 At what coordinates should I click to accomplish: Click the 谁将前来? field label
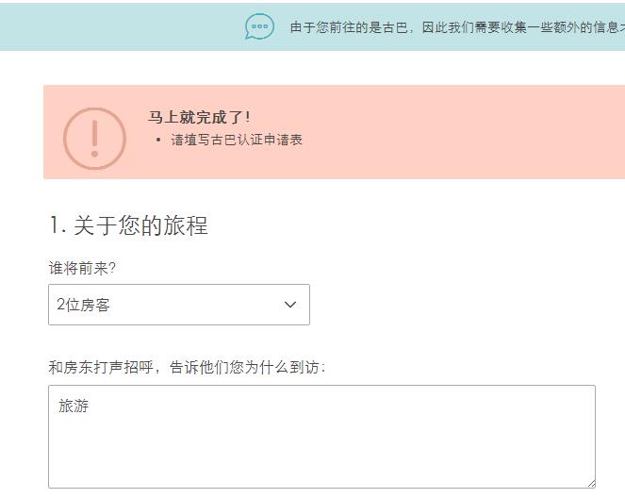pyautogui.click(x=82, y=269)
